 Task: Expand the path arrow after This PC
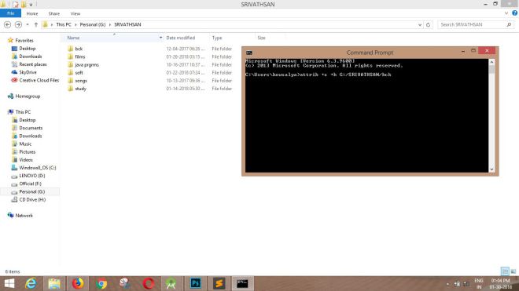coord(75,25)
